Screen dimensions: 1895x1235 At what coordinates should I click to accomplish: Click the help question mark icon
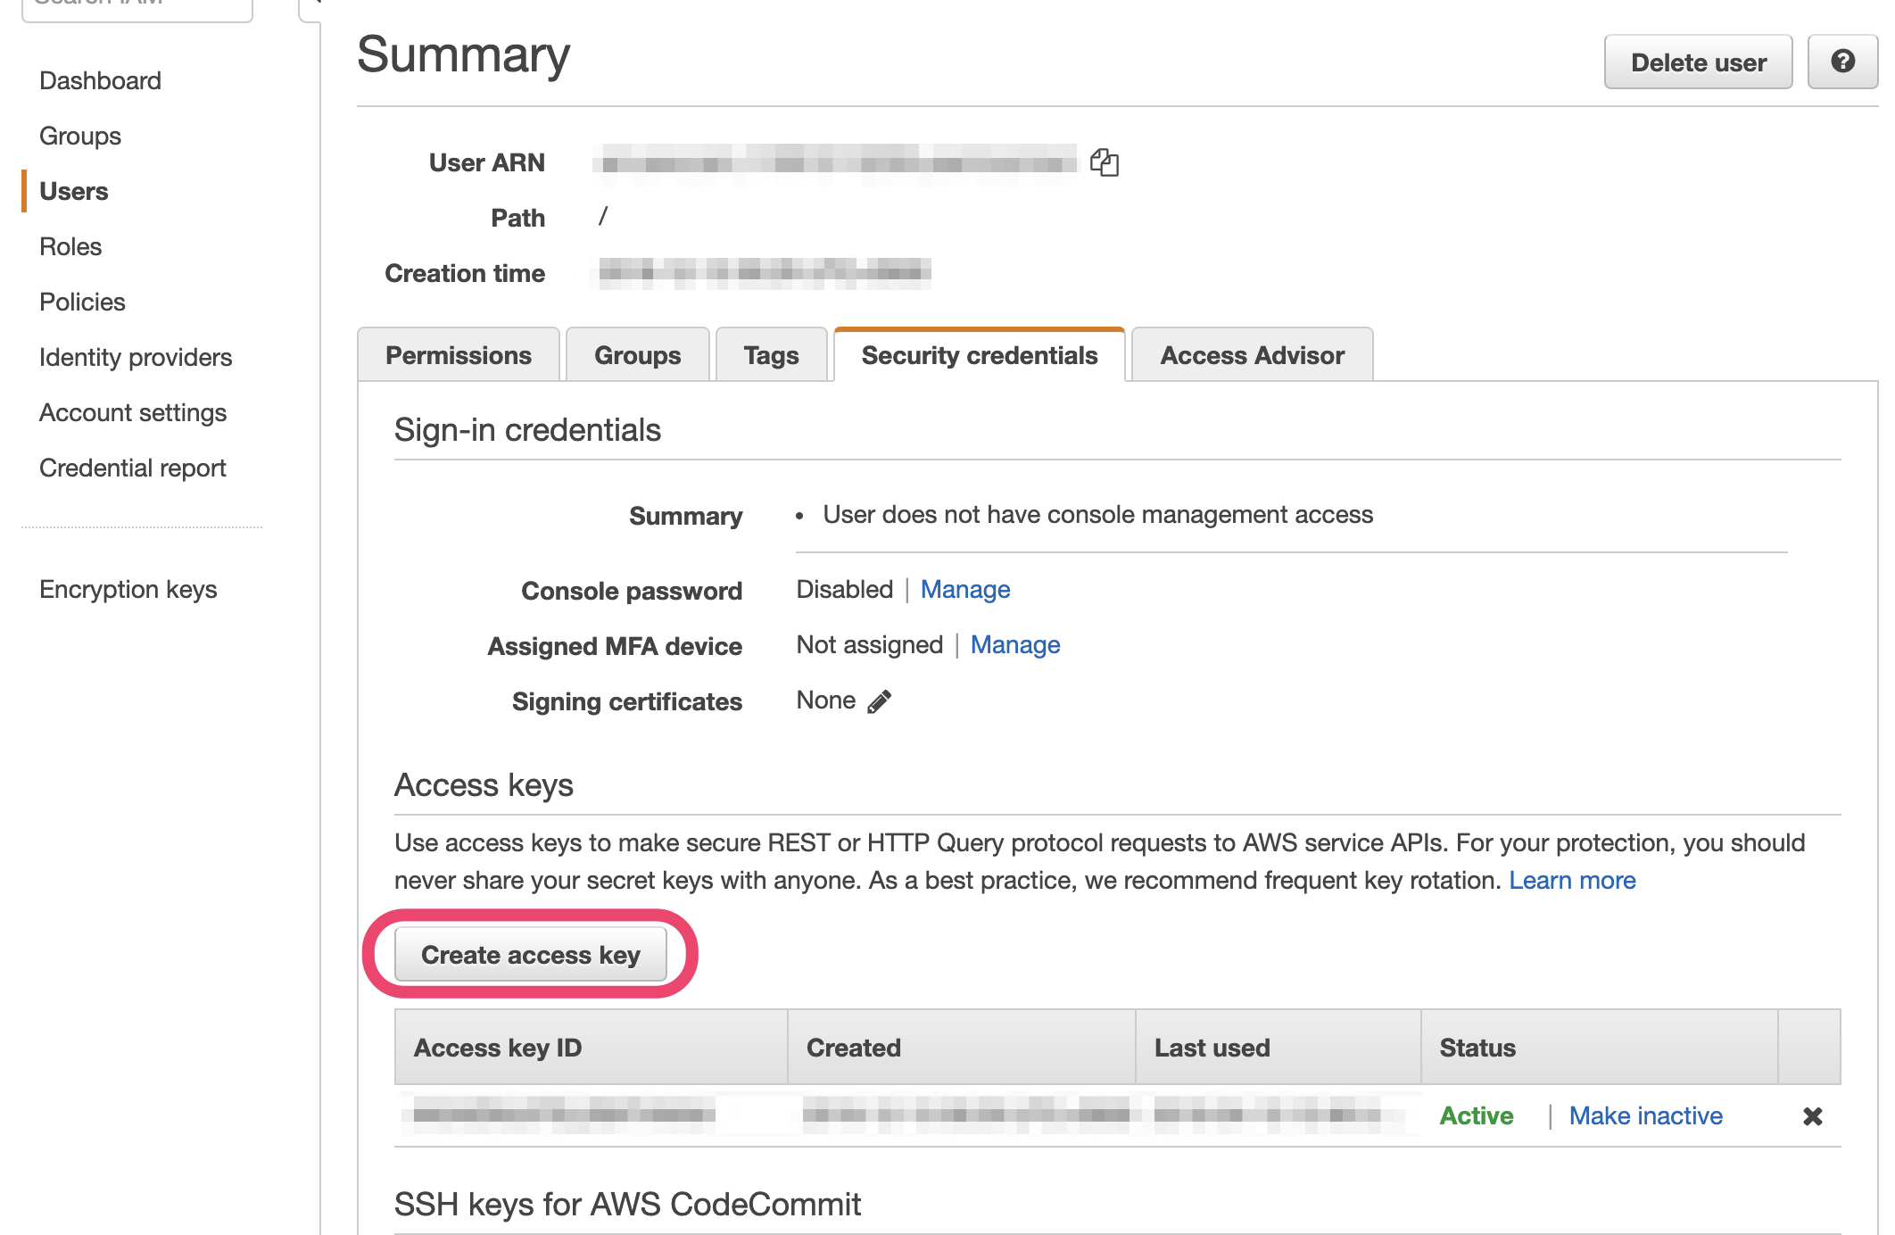1842,62
